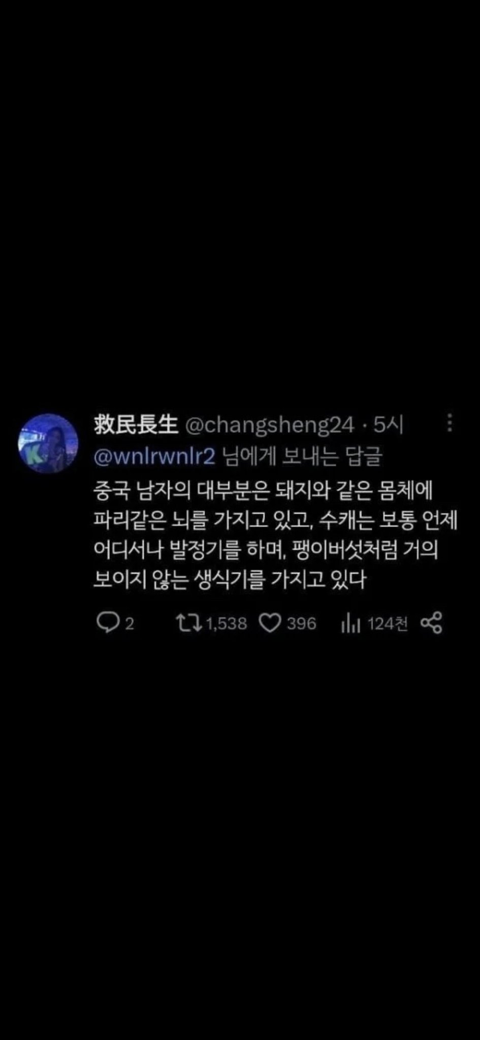The height and width of the screenshot is (1040, 480).
Task: Open the tweet via the 5시 timestamp
Action: coord(388,425)
